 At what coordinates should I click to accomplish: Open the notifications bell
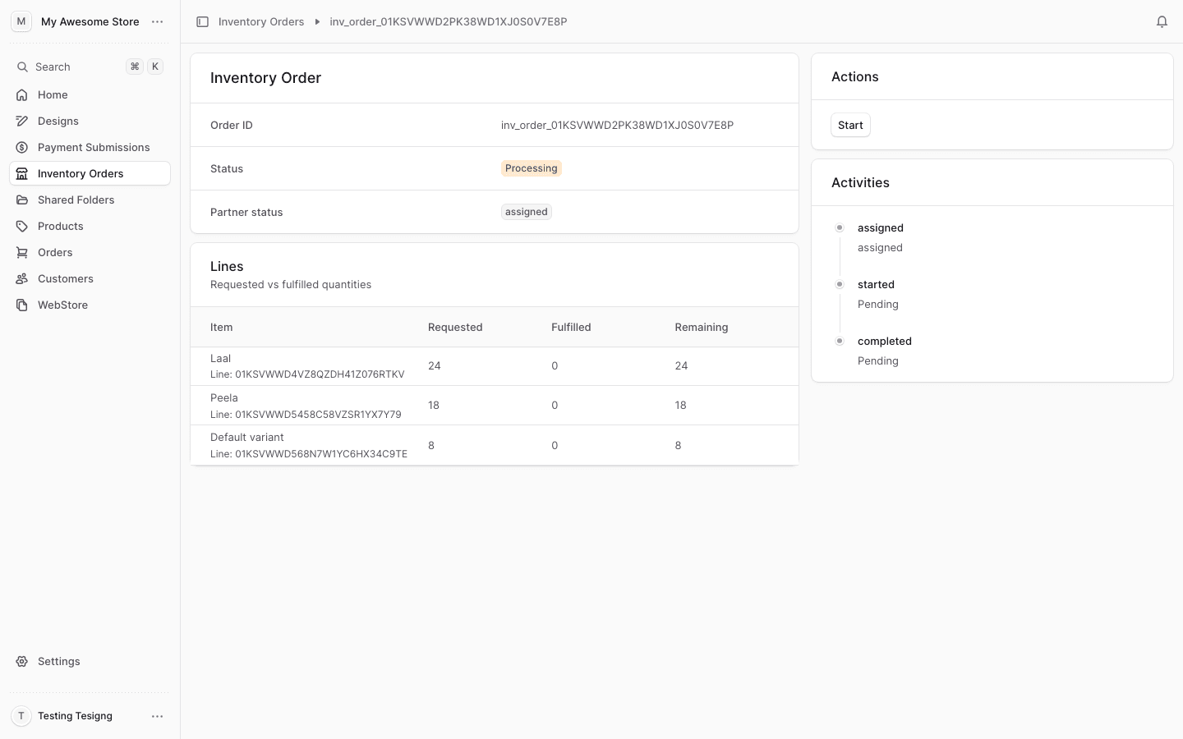1162,22
